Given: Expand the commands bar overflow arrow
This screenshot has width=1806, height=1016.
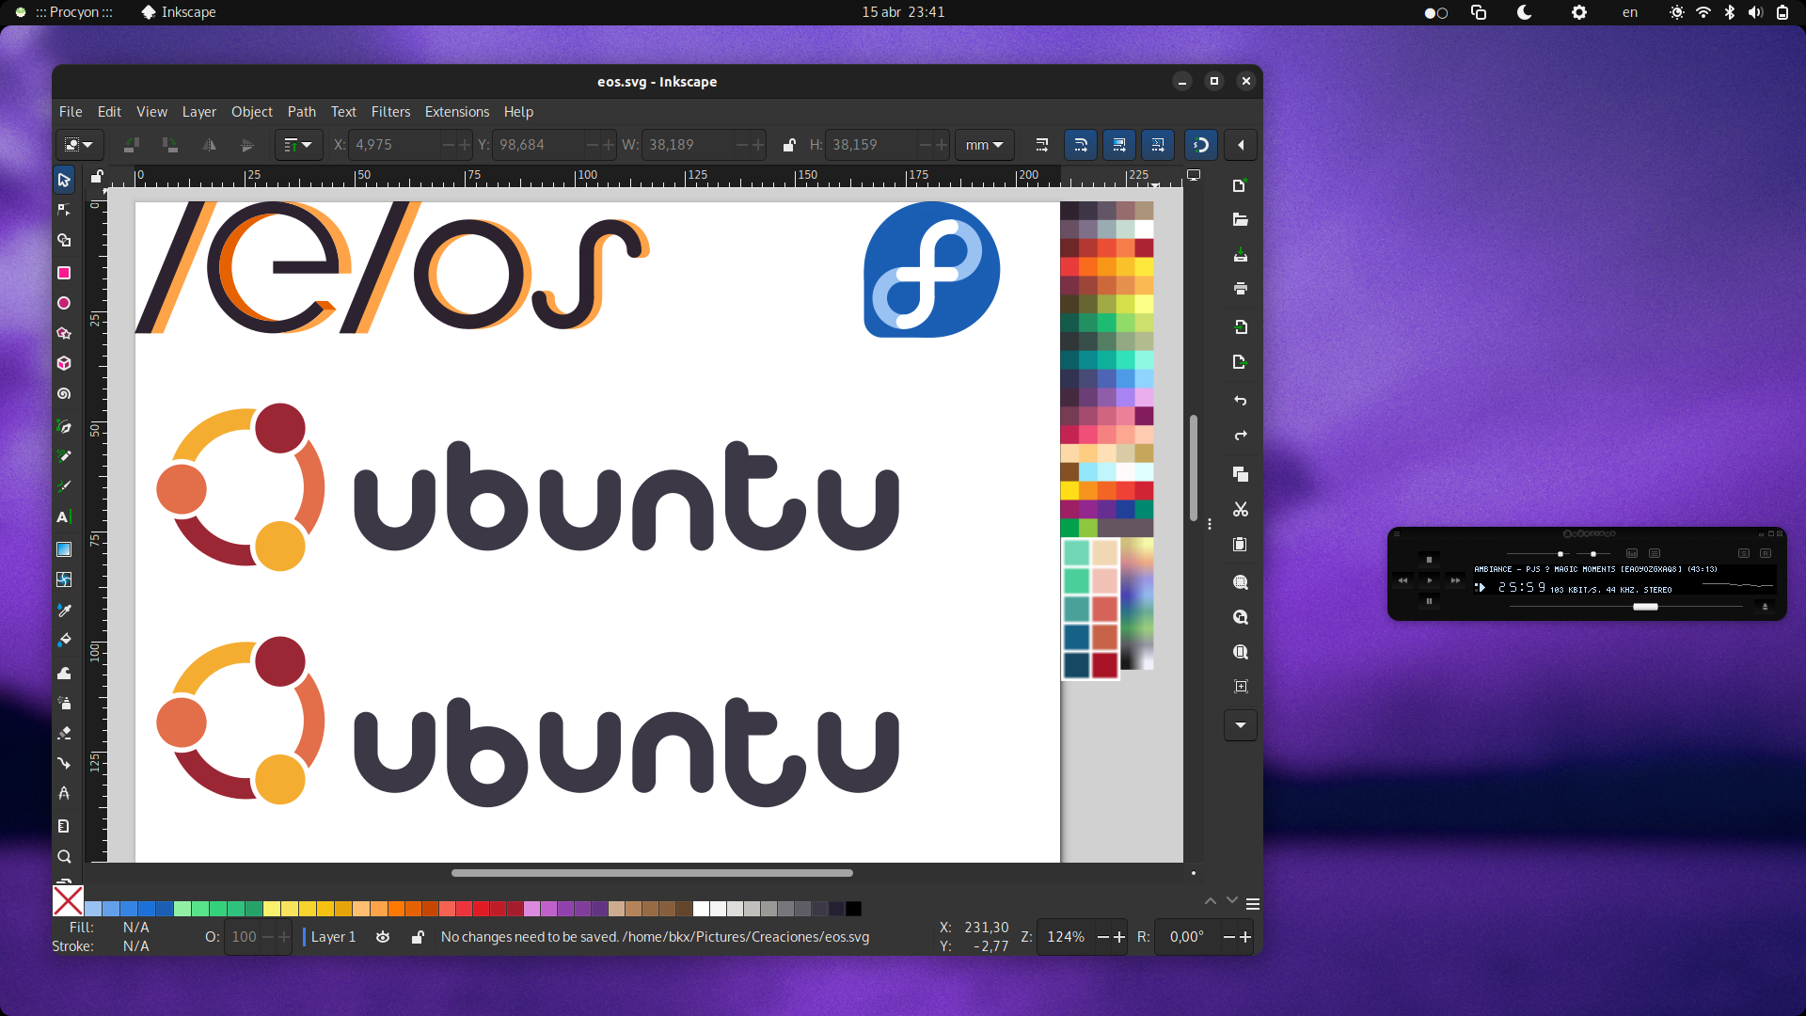Looking at the screenshot, I should pos(1240,725).
